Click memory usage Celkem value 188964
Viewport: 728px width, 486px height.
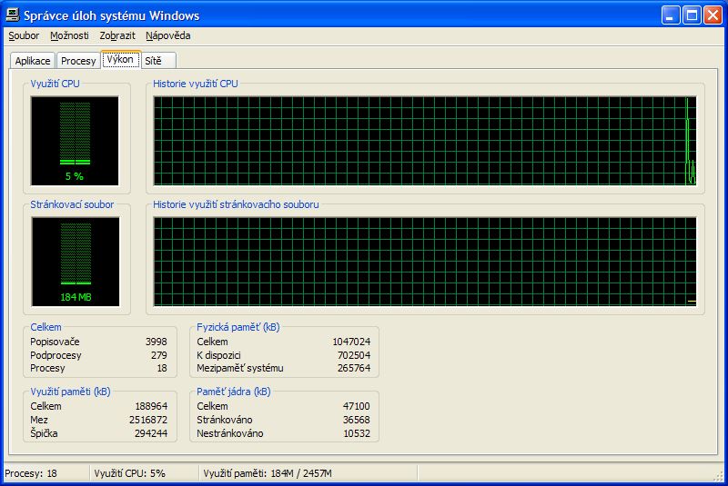(x=151, y=406)
